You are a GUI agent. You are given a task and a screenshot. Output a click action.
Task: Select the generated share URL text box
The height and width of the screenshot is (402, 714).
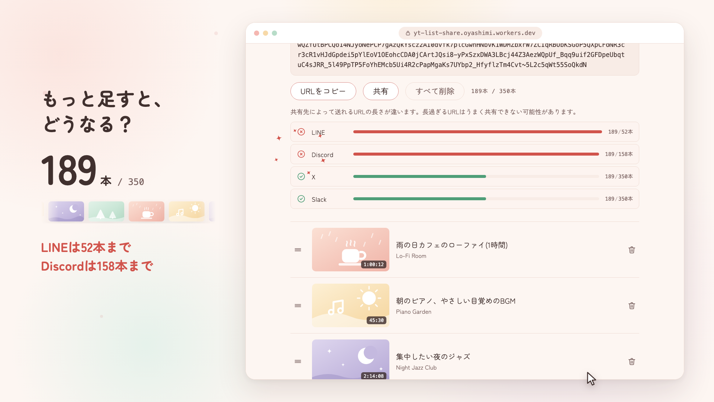[464, 59]
